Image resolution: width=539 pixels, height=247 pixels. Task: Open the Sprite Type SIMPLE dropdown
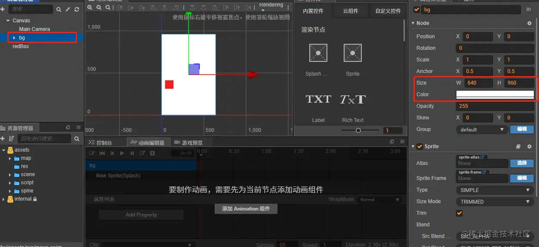[495, 190]
